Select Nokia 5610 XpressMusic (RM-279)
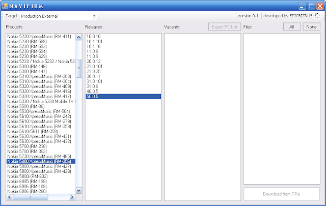The width and height of the screenshot is (326, 206). [x=41, y=121]
